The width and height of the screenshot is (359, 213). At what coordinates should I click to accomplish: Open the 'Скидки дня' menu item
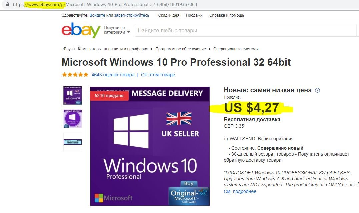tap(169, 15)
